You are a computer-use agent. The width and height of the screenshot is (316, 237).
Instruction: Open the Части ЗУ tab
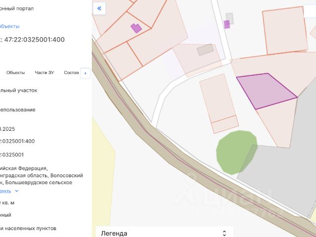44,73
